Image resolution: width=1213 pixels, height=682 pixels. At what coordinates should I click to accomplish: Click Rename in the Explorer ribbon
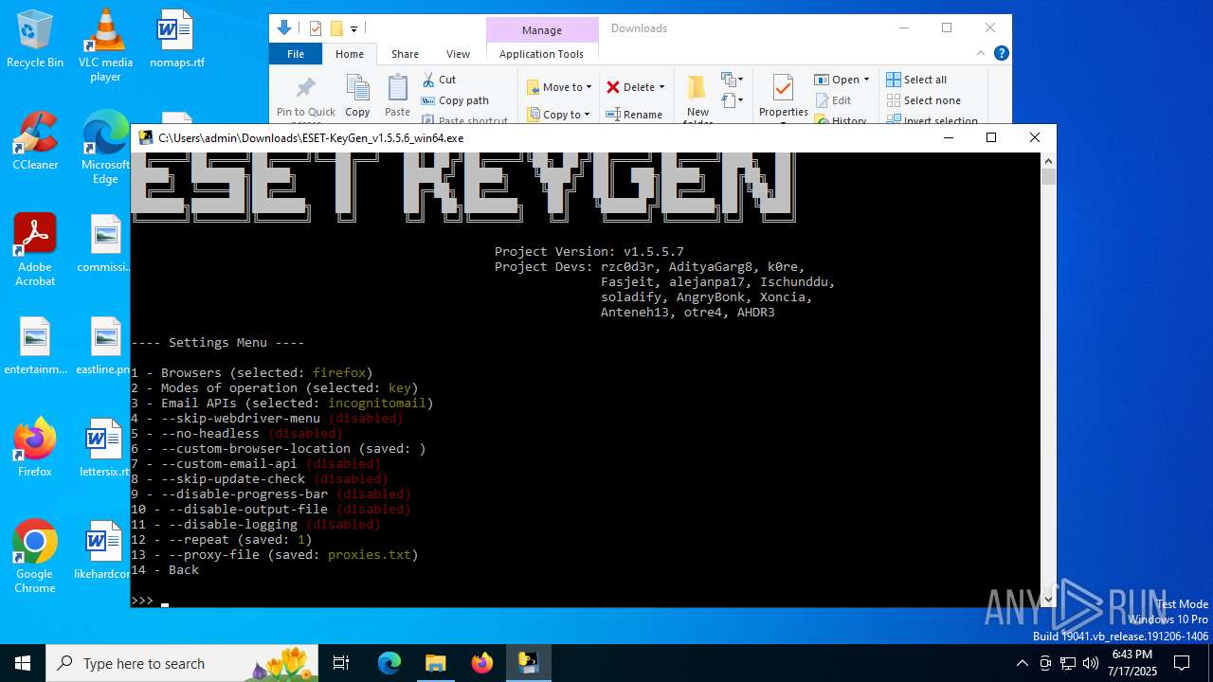634,115
